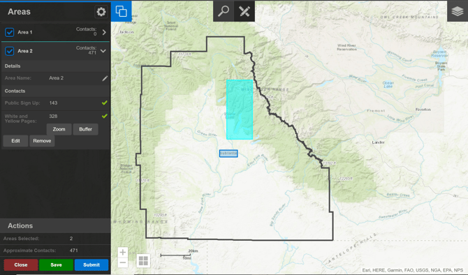
Task: Select the draw and measure tools icon
Action: click(244, 11)
